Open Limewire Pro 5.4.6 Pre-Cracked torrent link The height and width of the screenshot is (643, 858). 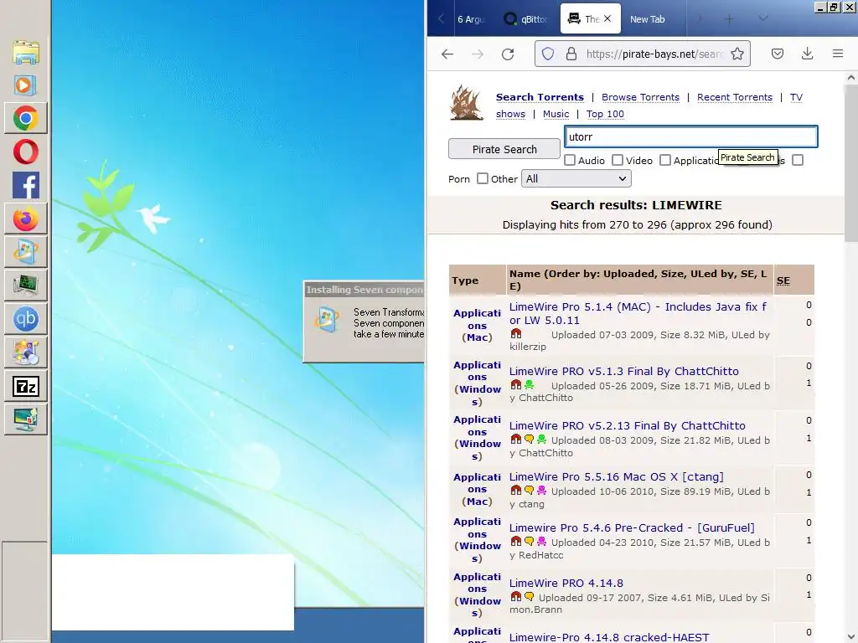click(x=632, y=527)
